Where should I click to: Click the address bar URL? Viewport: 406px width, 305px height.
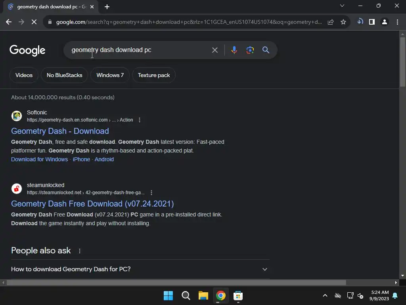189,22
